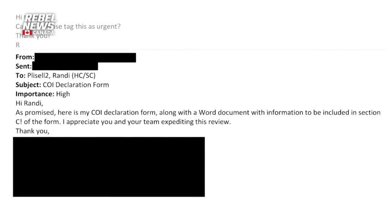The width and height of the screenshot is (392, 220).
Task: Select the redacted From sender block
Action: click(85, 57)
